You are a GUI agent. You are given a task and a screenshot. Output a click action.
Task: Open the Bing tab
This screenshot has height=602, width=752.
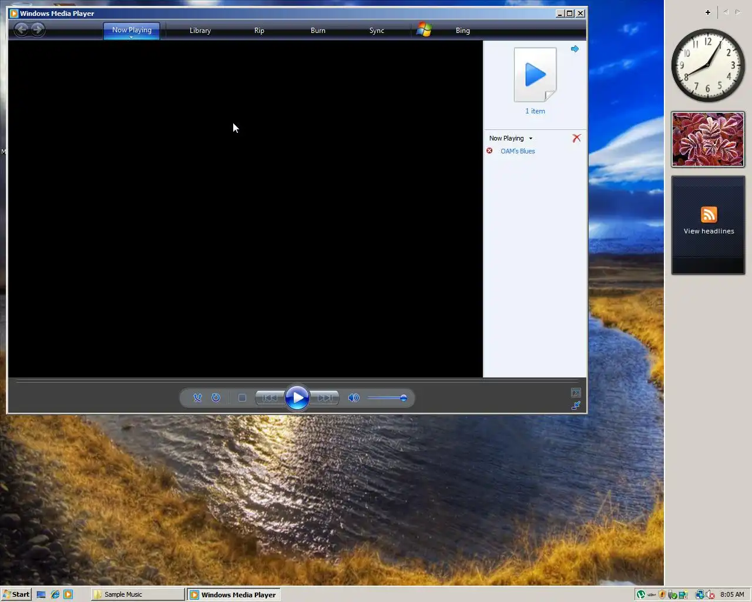click(x=463, y=31)
